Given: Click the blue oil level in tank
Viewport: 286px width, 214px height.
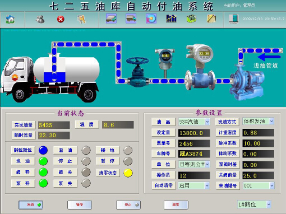Looking at the screenshot, I should click(x=54, y=77).
